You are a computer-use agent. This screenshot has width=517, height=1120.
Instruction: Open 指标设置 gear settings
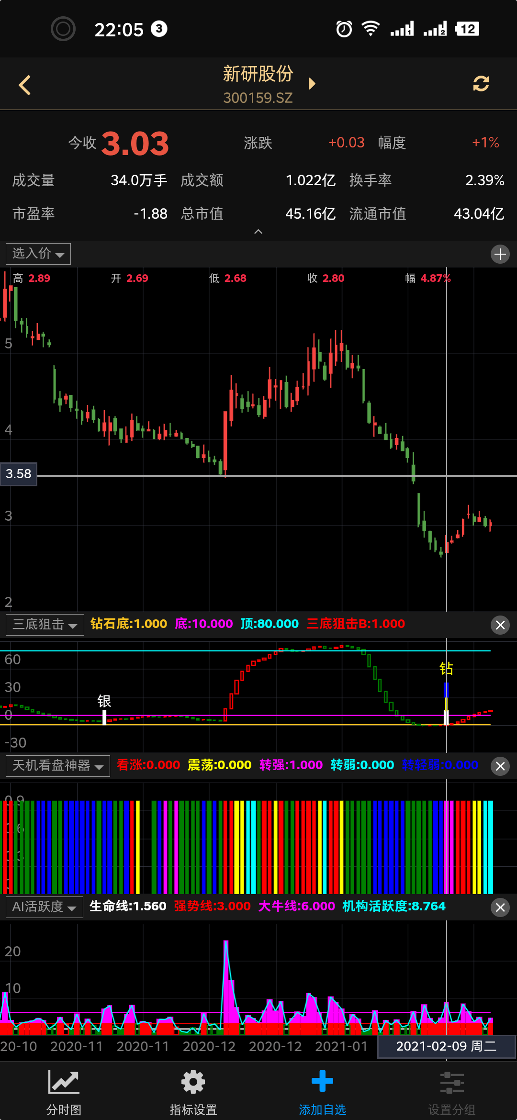[x=193, y=1088]
